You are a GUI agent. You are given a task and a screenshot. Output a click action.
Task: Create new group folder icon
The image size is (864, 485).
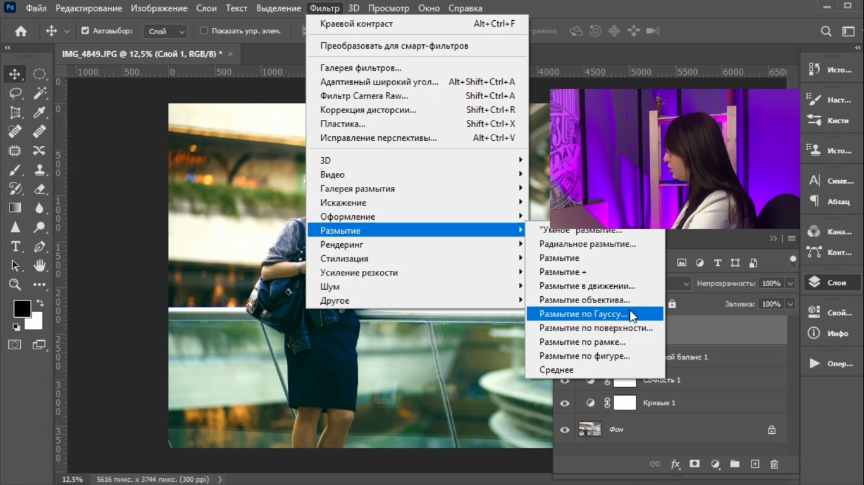pos(734,464)
